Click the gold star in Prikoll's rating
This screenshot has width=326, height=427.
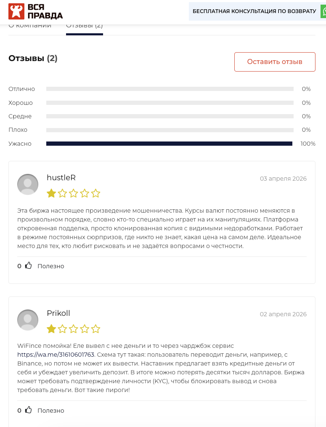[51, 329]
